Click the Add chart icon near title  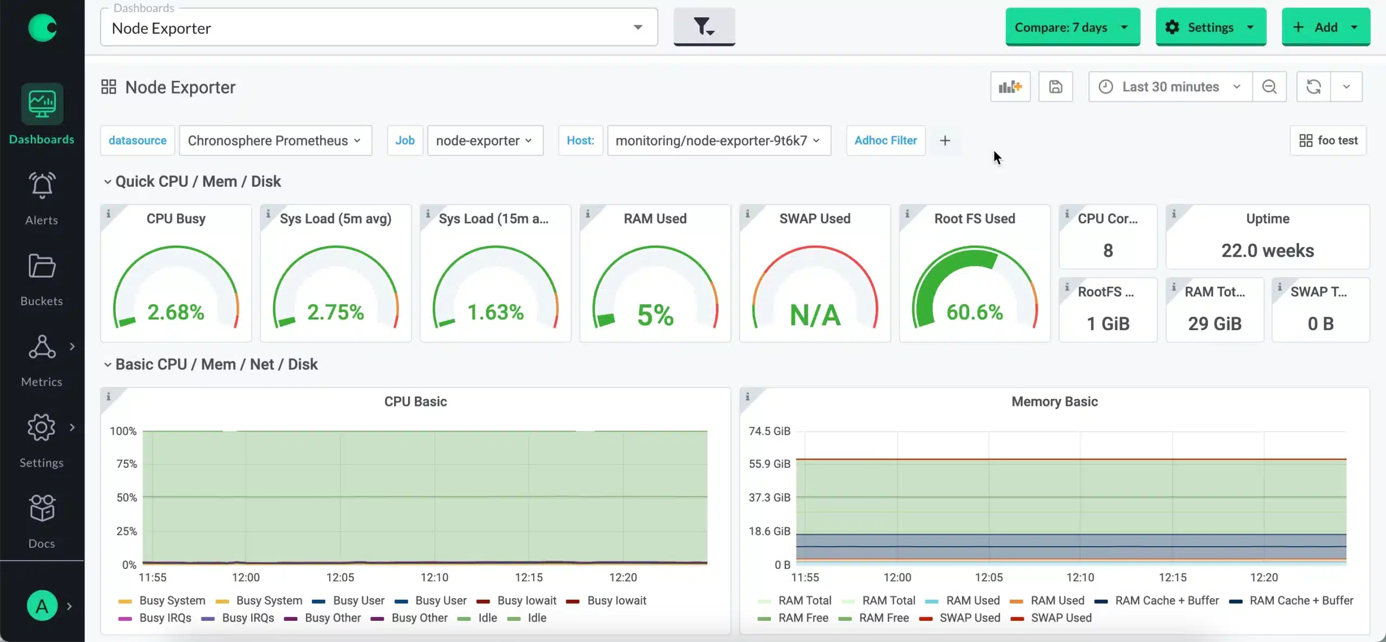pyautogui.click(x=1010, y=87)
